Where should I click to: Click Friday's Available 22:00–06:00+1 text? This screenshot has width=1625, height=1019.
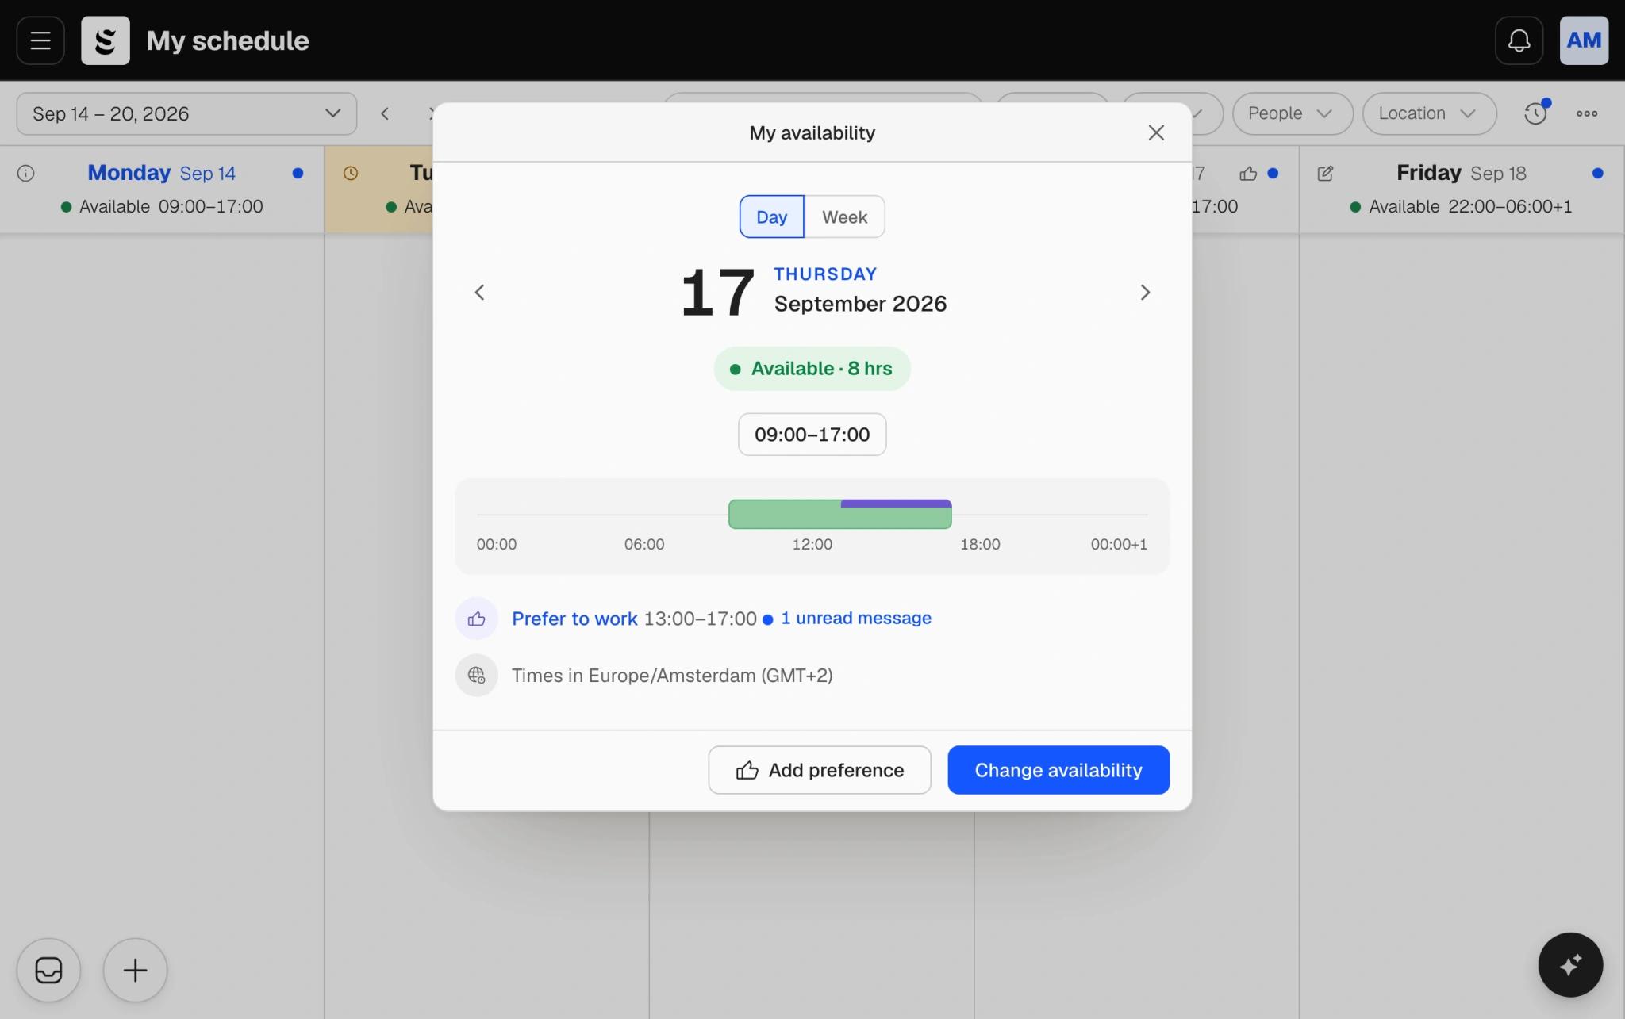point(1470,206)
